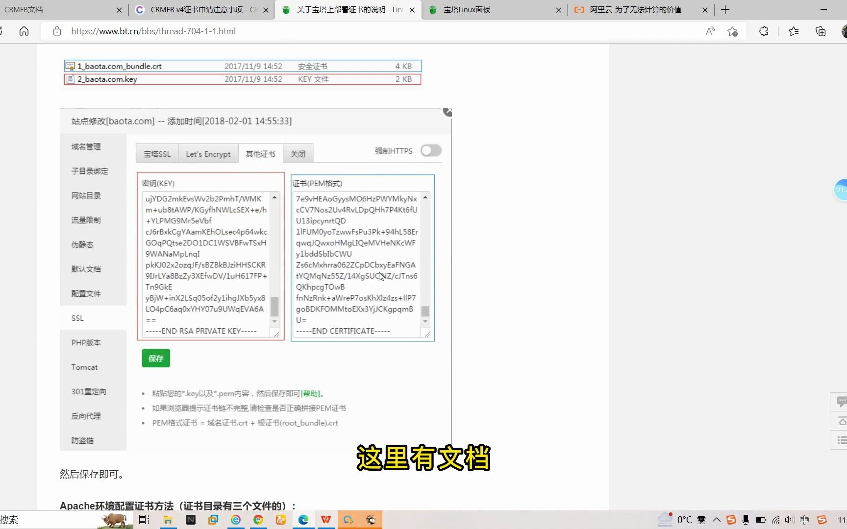Click the list icon in the right floating bar
This screenshot has height=529, width=847.
point(841,440)
